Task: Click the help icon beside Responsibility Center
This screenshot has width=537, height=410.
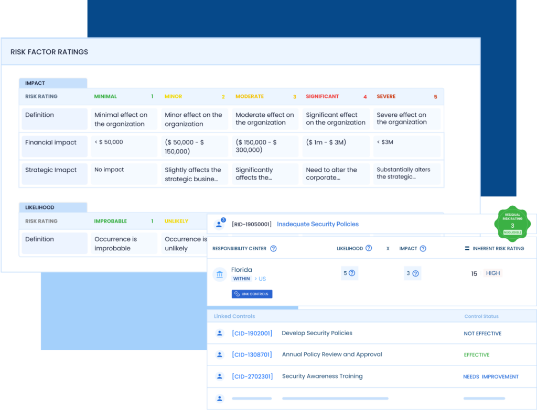Action: 273,249
